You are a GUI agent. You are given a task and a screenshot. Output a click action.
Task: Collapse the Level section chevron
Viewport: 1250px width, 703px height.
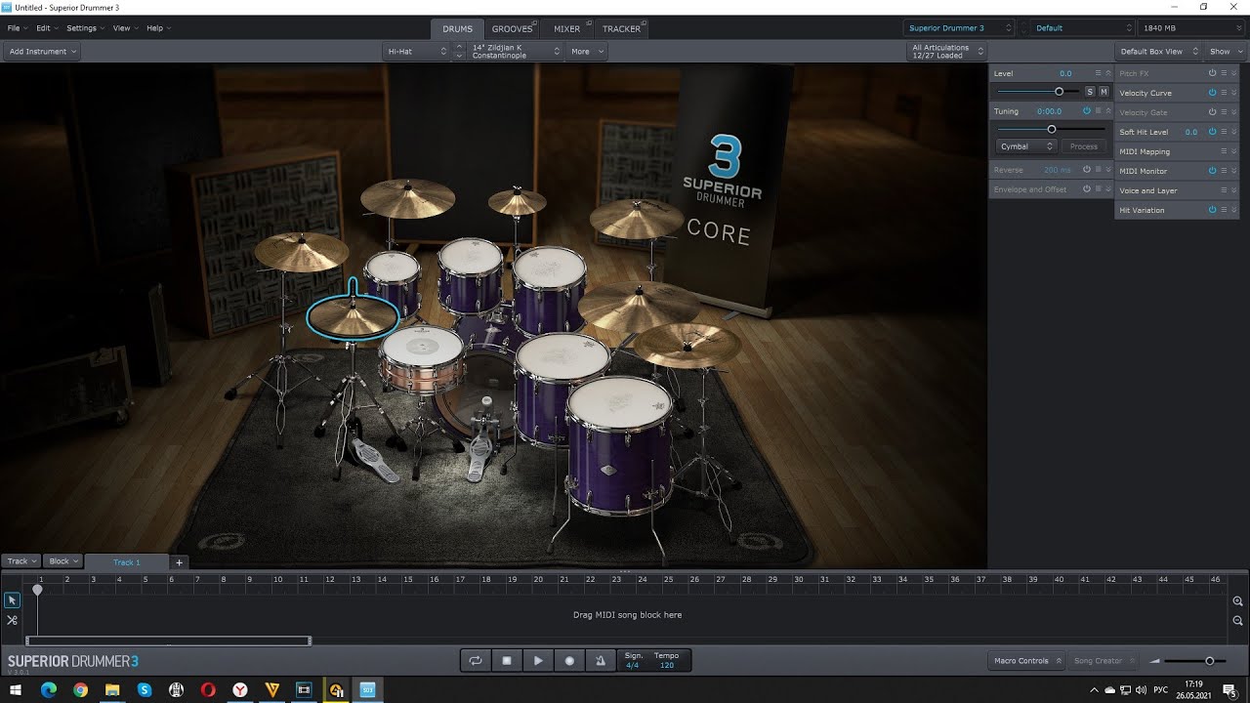1108,73
